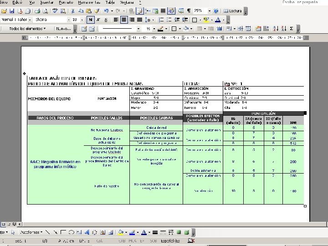328x246 pixels.
Task: Insert a Text Box from the drawing toolbar
Action: (79, 232)
